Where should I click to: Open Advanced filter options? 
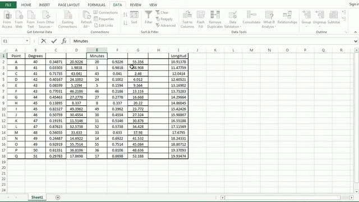point(165,25)
